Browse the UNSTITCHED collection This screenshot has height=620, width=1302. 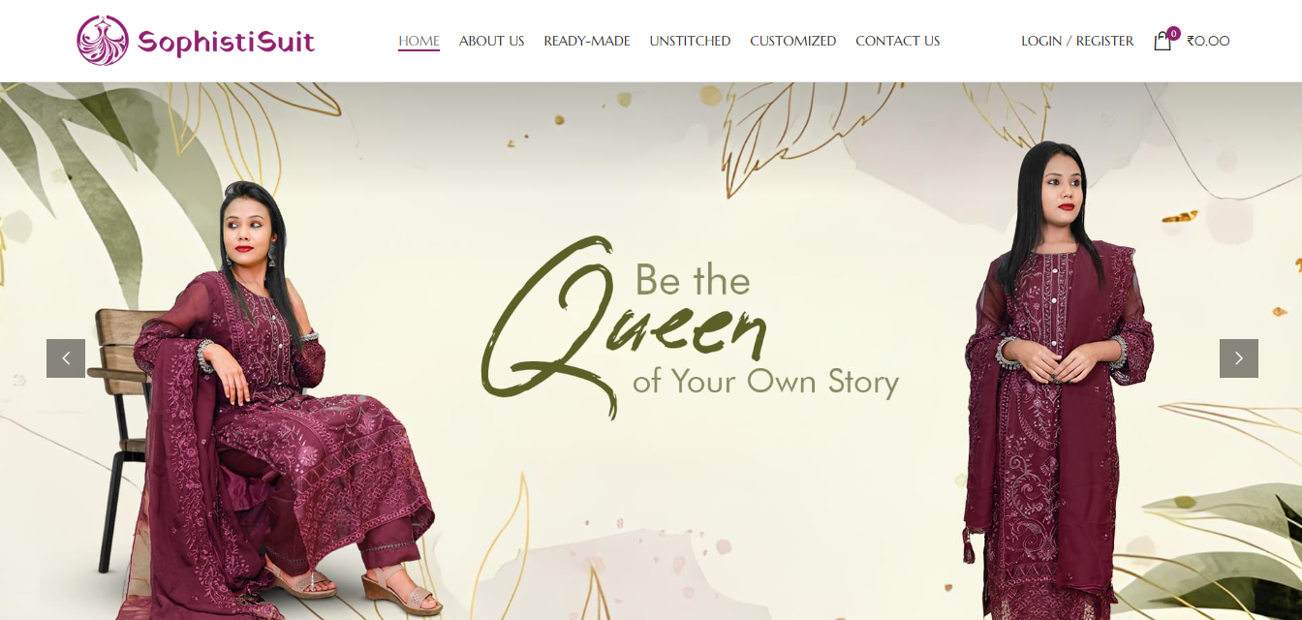(x=690, y=41)
